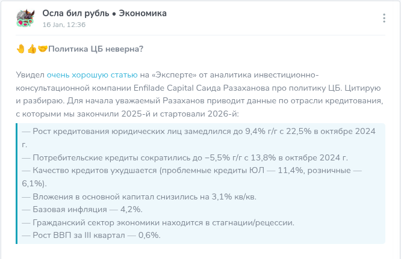Screen dimensions: 401x259
Task: Click the «Базовая инфляция — 4,2%» line
Action: pos(81,209)
